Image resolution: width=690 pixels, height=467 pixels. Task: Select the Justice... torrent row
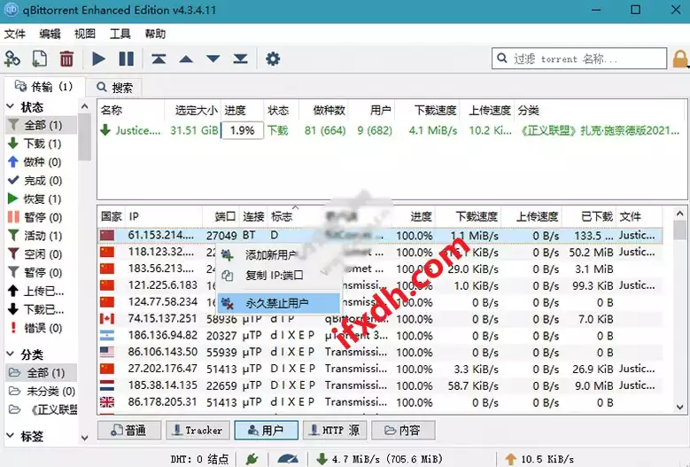[392, 131]
